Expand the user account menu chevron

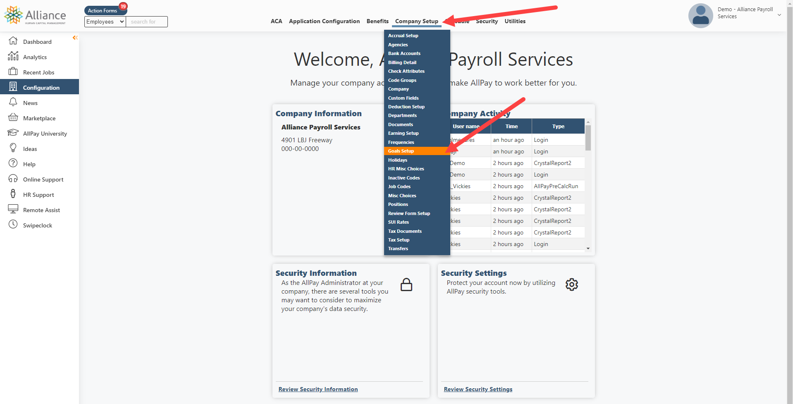pyautogui.click(x=779, y=15)
